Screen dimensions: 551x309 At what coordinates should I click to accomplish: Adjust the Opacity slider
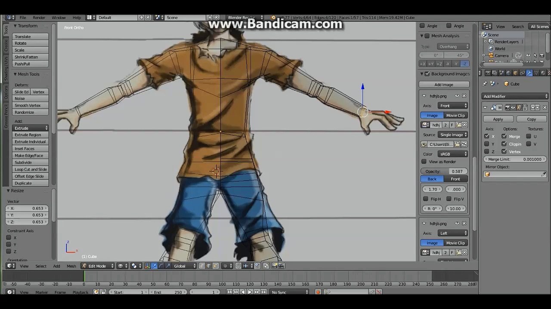pos(444,171)
